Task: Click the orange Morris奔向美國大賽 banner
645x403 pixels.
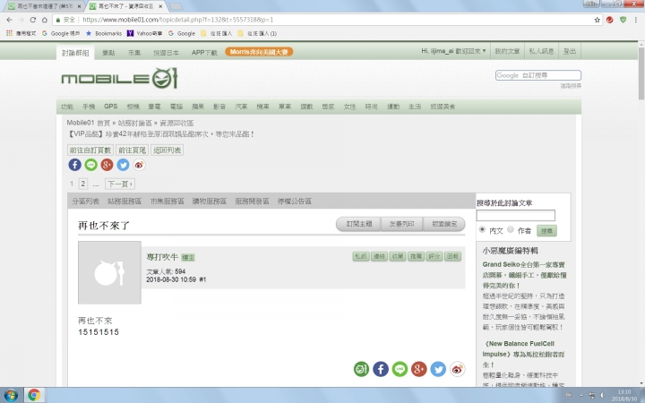Action: [x=259, y=52]
